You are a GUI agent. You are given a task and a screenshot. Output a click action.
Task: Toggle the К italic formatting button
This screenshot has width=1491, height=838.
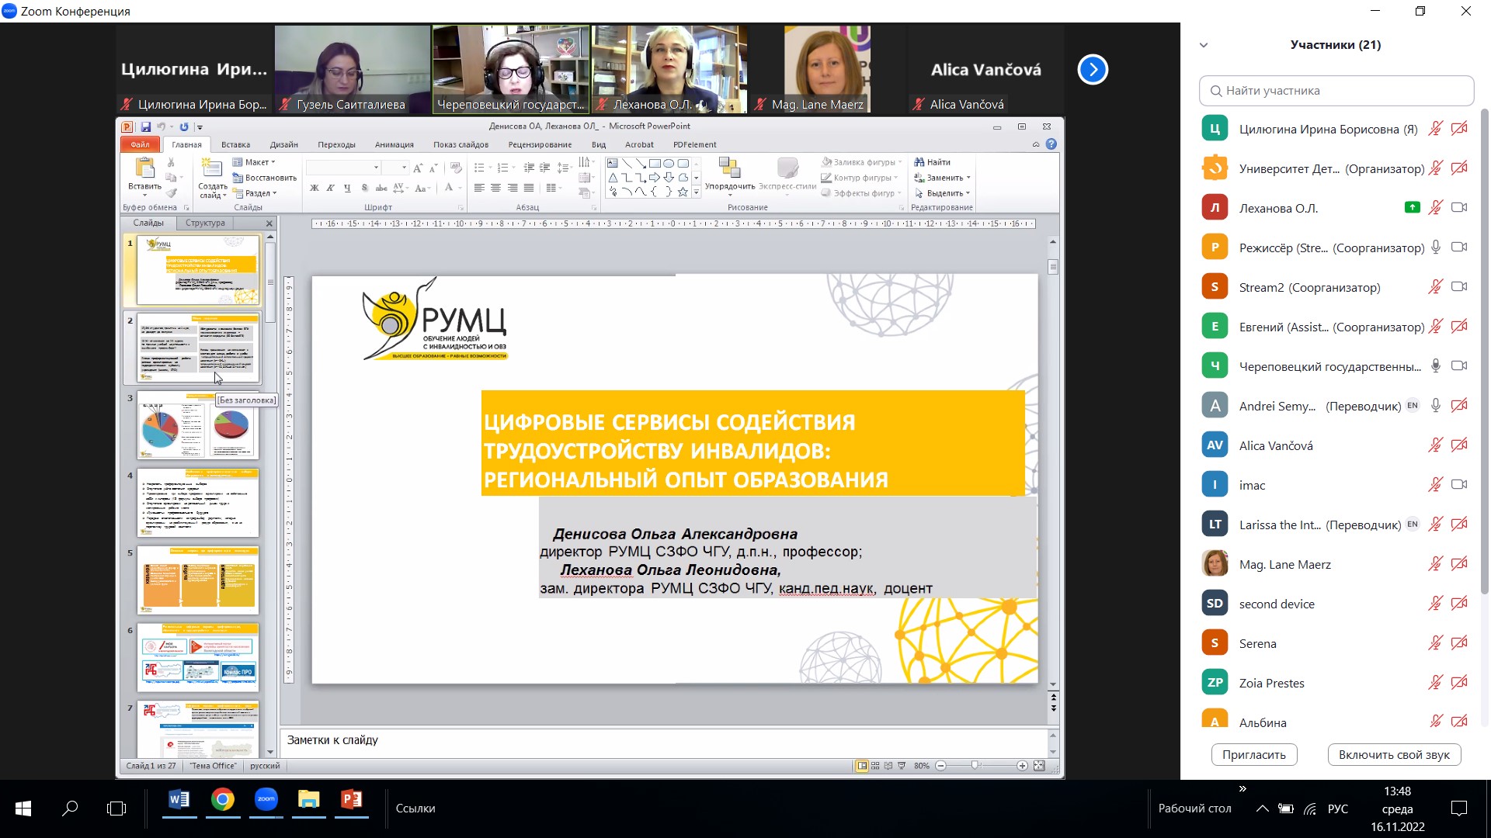[x=331, y=189]
